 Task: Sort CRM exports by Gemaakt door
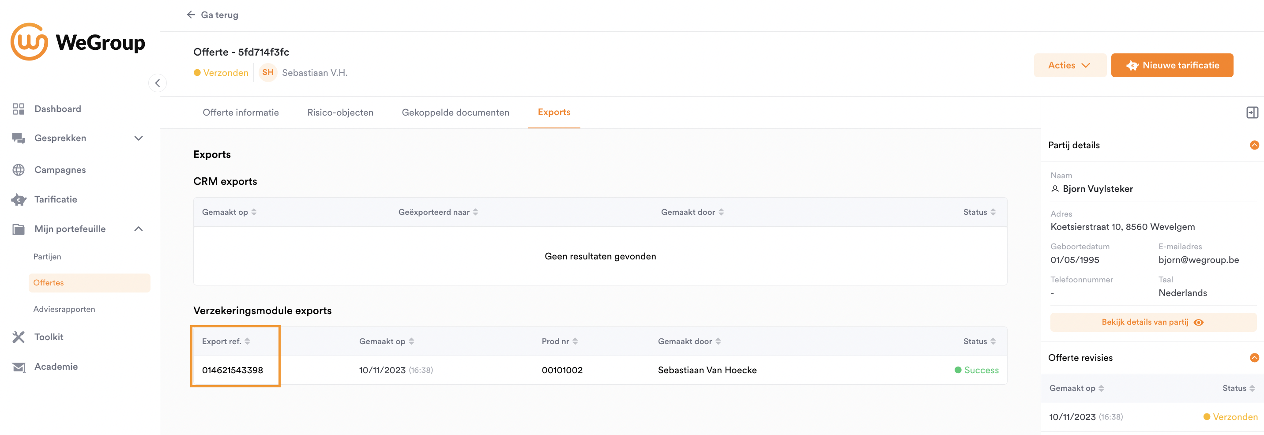721,212
